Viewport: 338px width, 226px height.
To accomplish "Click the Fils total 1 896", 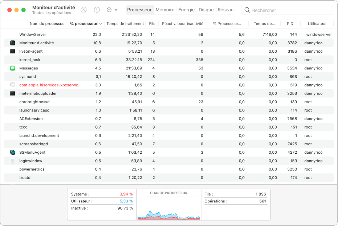I will pos(261,194).
